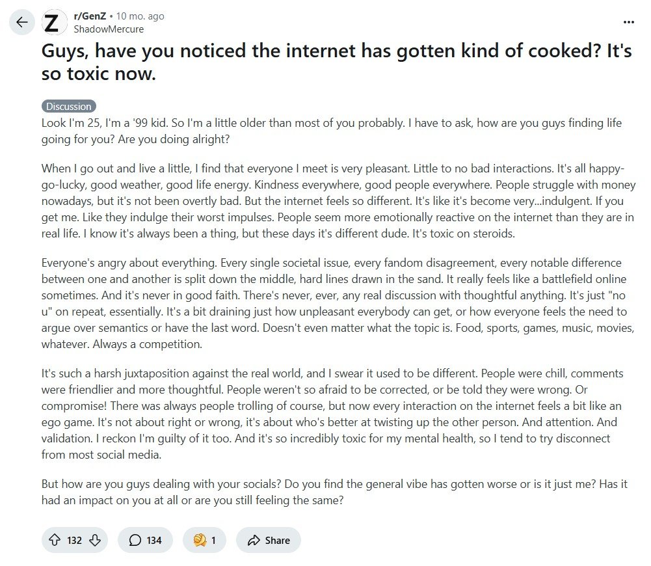
Task: Click the first paragraph of the post
Action: [x=332, y=131]
